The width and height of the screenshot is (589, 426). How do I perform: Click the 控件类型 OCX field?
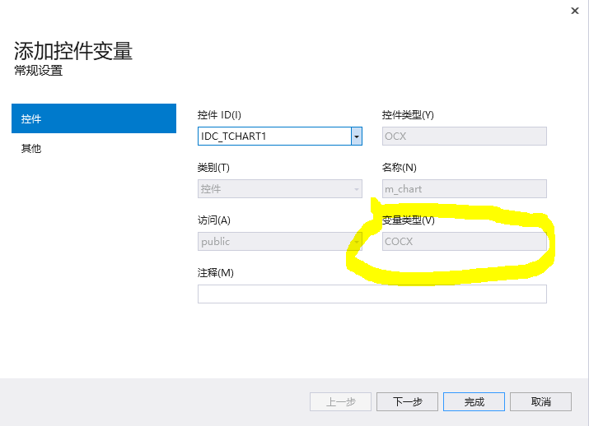click(465, 137)
